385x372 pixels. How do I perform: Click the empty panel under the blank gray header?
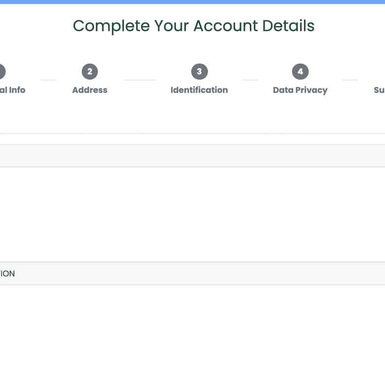192,214
